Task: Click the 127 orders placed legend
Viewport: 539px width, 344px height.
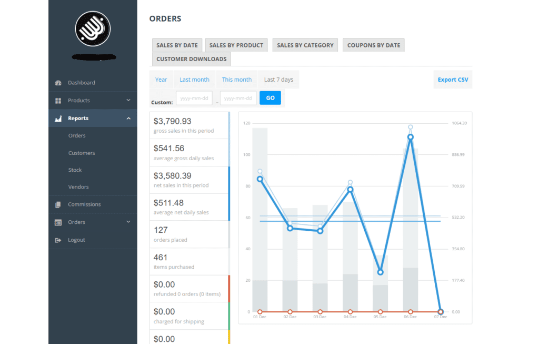Action: click(x=189, y=234)
